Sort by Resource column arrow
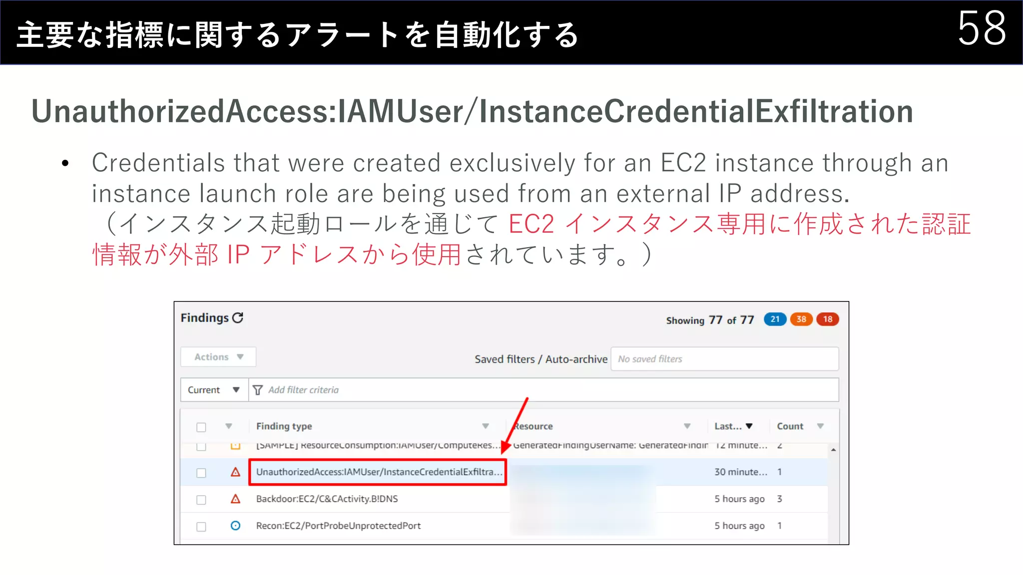The width and height of the screenshot is (1023, 575). click(687, 426)
